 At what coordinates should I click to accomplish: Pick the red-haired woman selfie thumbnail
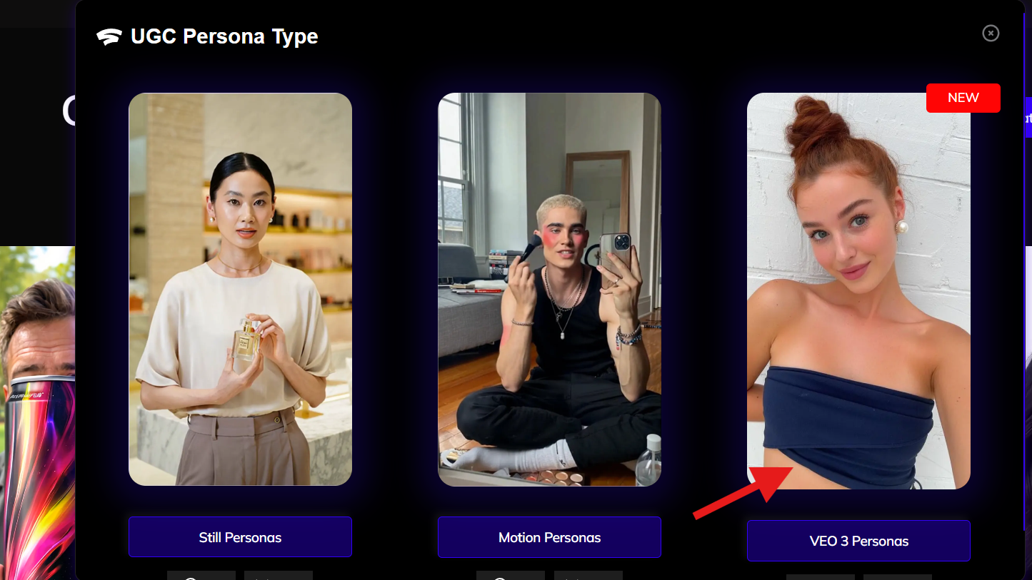click(858, 291)
